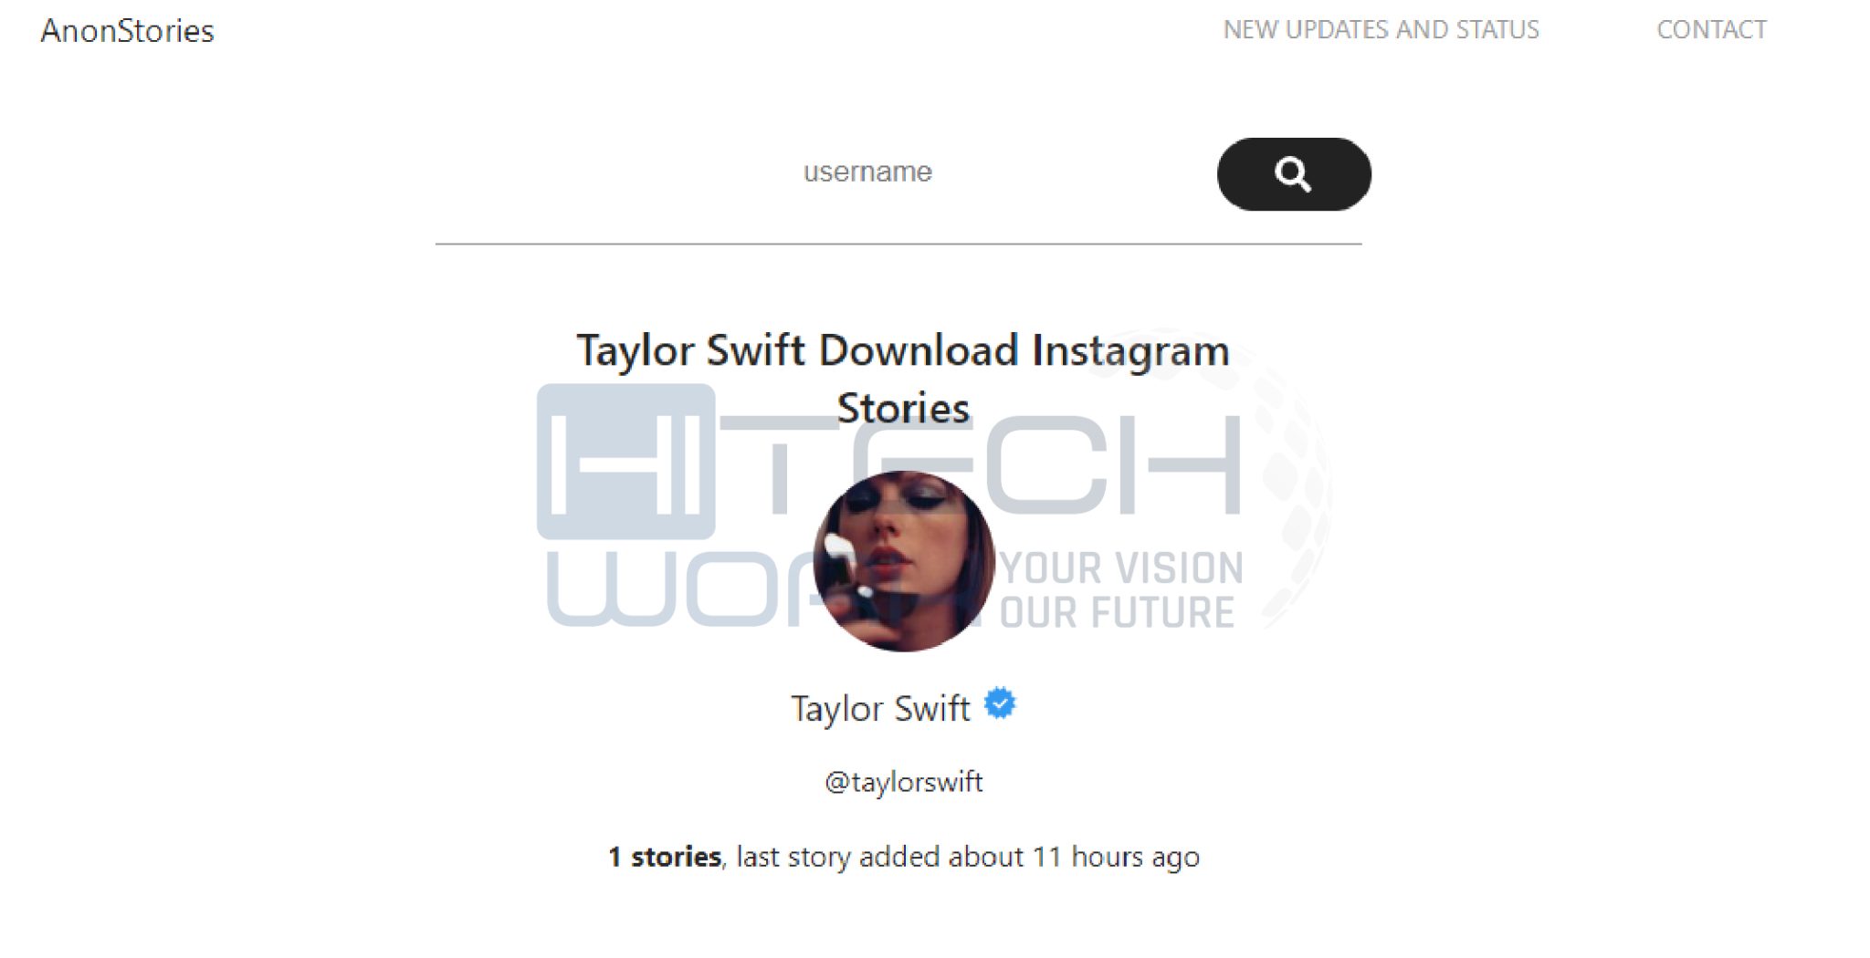Click the "YOUR VISION" watermark text
Viewport: 1870px width, 958px height.
(1123, 568)
